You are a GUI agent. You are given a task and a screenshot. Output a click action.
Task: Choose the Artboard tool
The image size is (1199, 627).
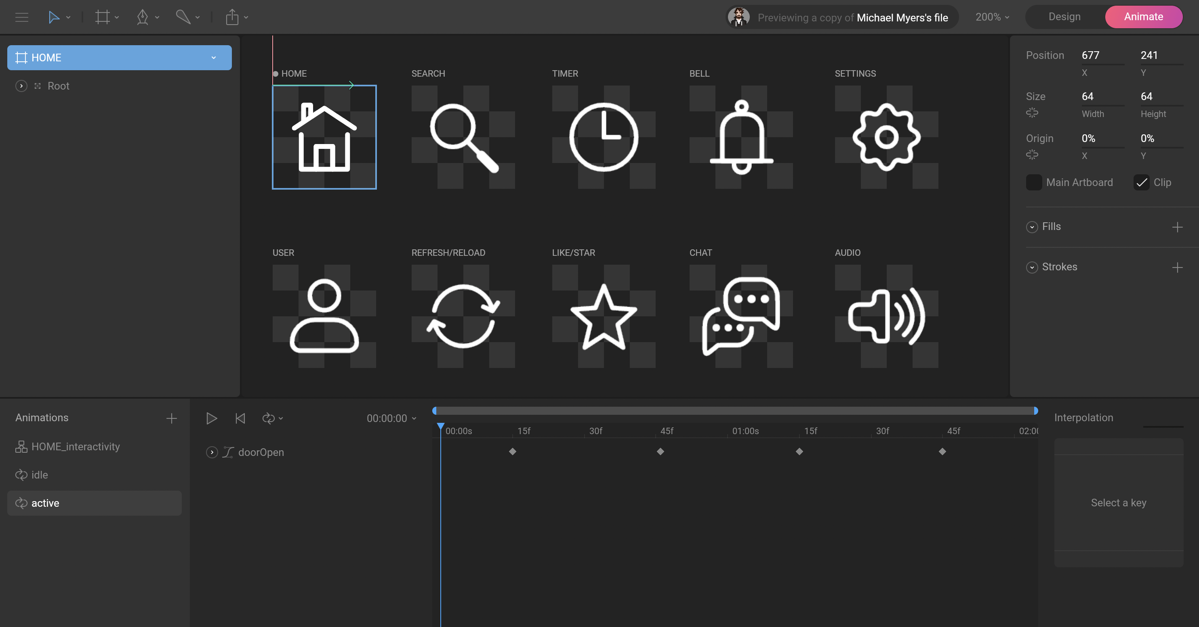point(102,17)
